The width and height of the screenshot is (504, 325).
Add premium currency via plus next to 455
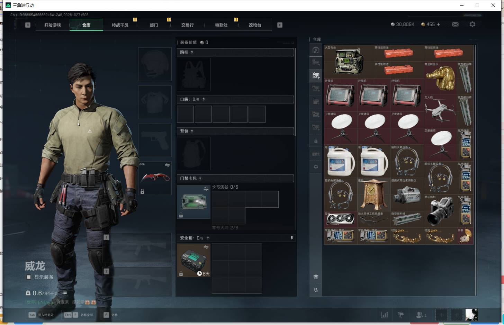click(438, 24)
